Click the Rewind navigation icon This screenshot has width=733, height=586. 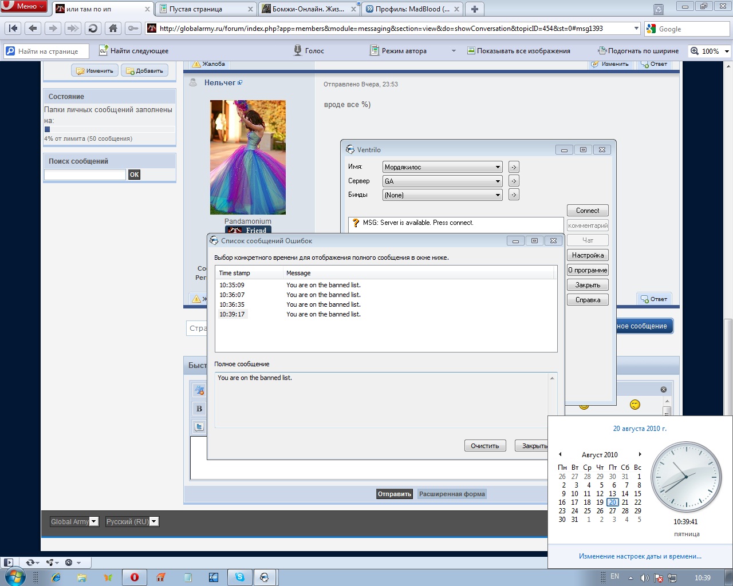(13, 29)
